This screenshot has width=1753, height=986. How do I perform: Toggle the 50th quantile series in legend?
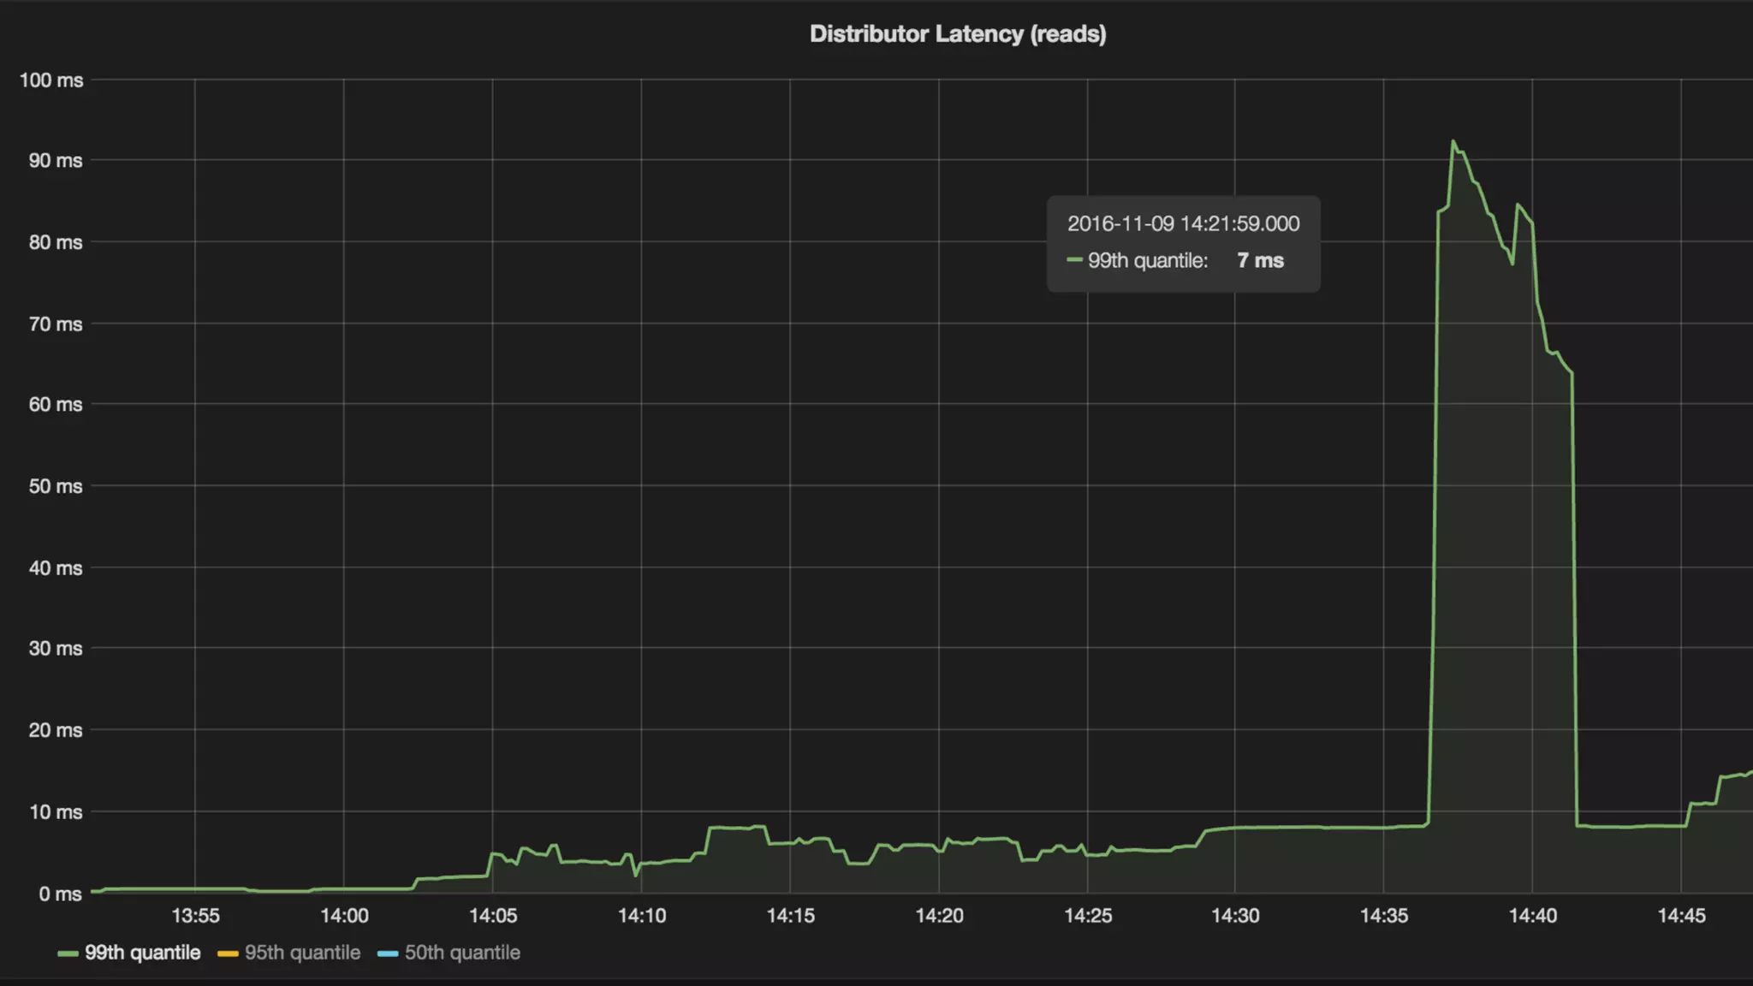point(462,953)
